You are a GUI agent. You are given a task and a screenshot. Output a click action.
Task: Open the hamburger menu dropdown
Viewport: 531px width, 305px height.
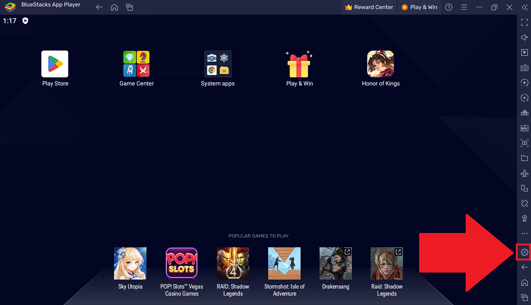464,7
